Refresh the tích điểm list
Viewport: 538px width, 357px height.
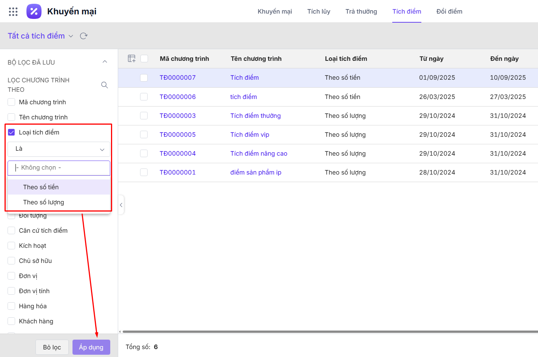tap(84, 36)
